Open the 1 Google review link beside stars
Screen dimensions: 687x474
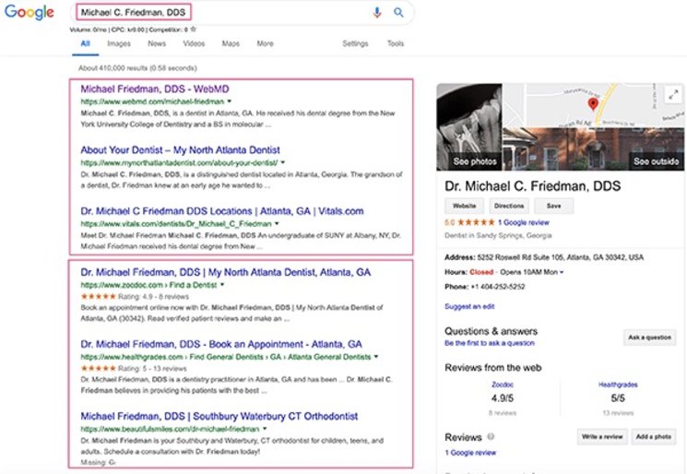point(523,222)
